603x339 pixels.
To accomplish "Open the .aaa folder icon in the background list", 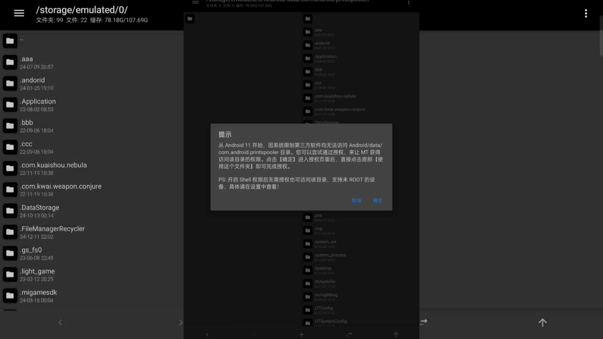I will [10, 62].
